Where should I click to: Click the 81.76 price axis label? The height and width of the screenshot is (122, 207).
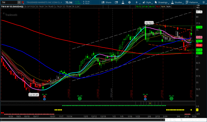[x=199, y=12]
